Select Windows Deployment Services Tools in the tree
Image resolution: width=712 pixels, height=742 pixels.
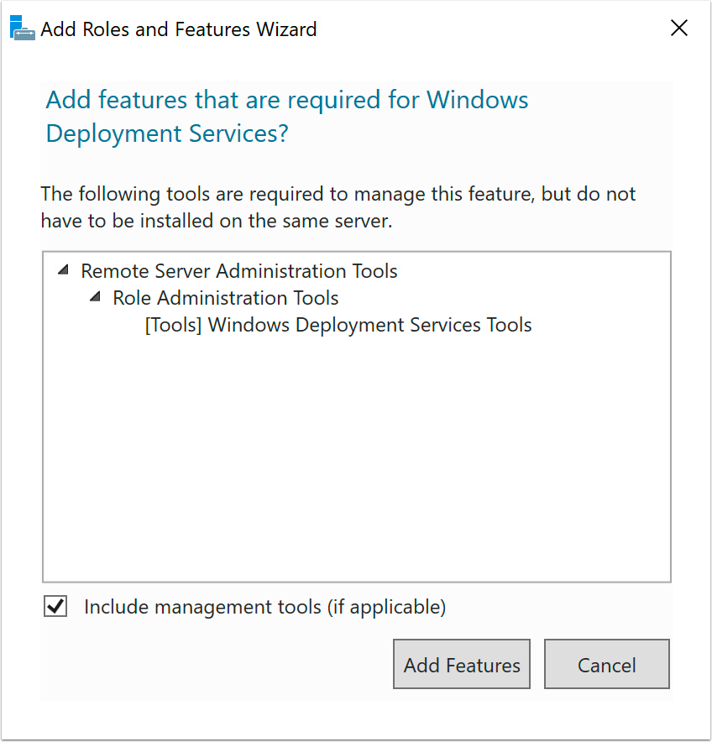click(x=338, y=325)
